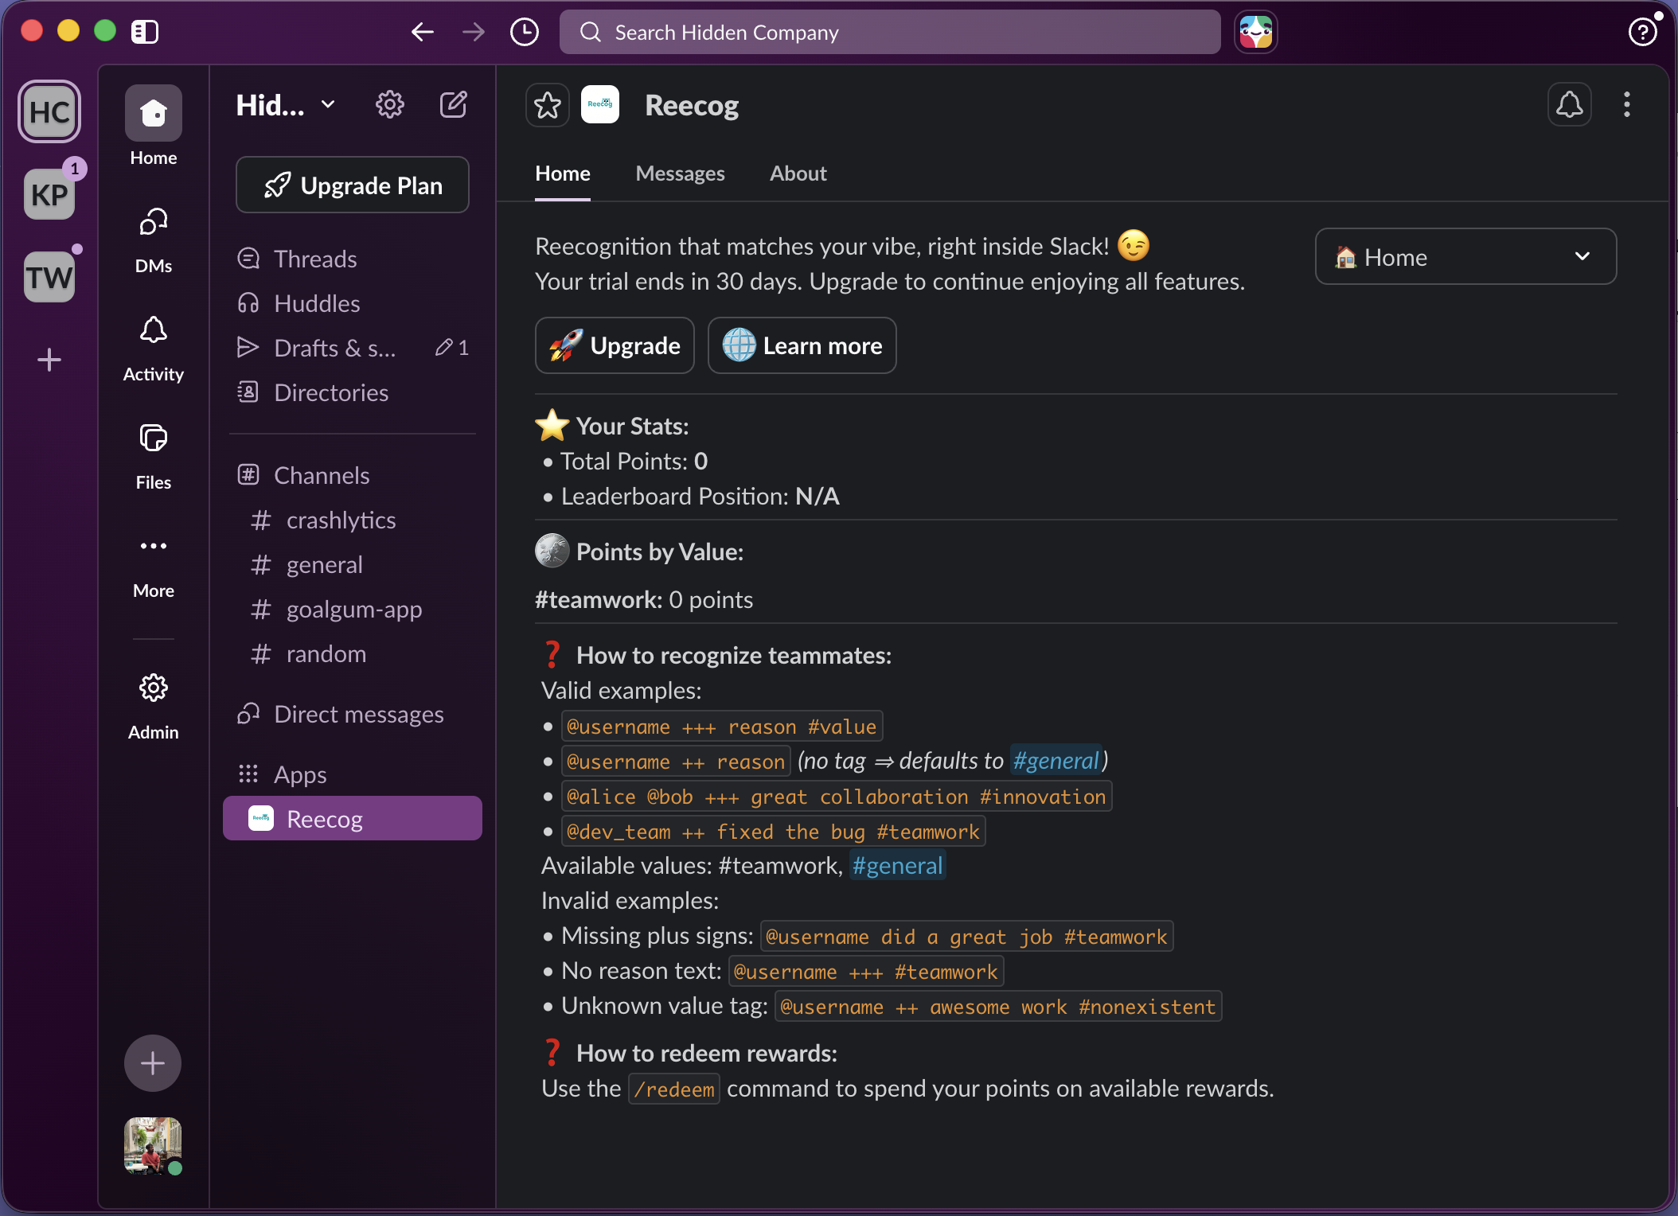
Task: Click the '@username did a great job' example
Action: 966,937
